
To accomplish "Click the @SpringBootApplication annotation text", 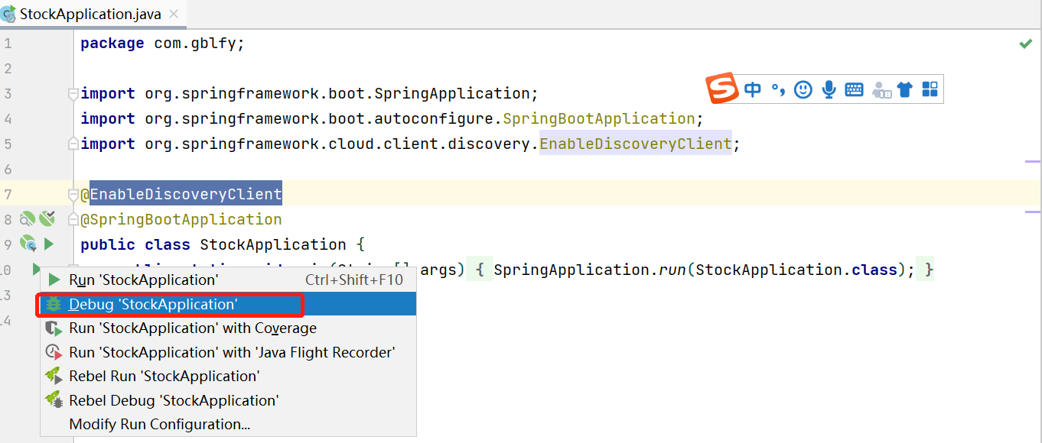I will [181, 219].
